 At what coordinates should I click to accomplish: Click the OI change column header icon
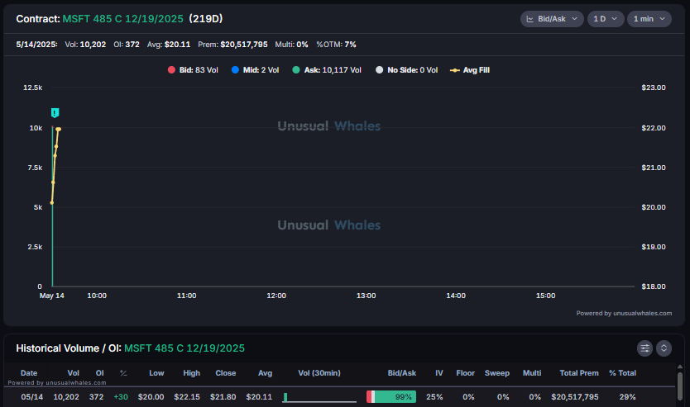123,373
